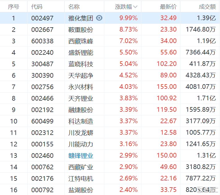This screenshot has height=195, width=220.
Task: Select stock name 天齐锂业
Action: click(x=81, y=98)
